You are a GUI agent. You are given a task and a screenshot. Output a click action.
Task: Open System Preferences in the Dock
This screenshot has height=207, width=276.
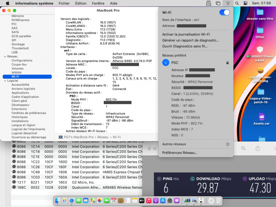pos(170,200)
